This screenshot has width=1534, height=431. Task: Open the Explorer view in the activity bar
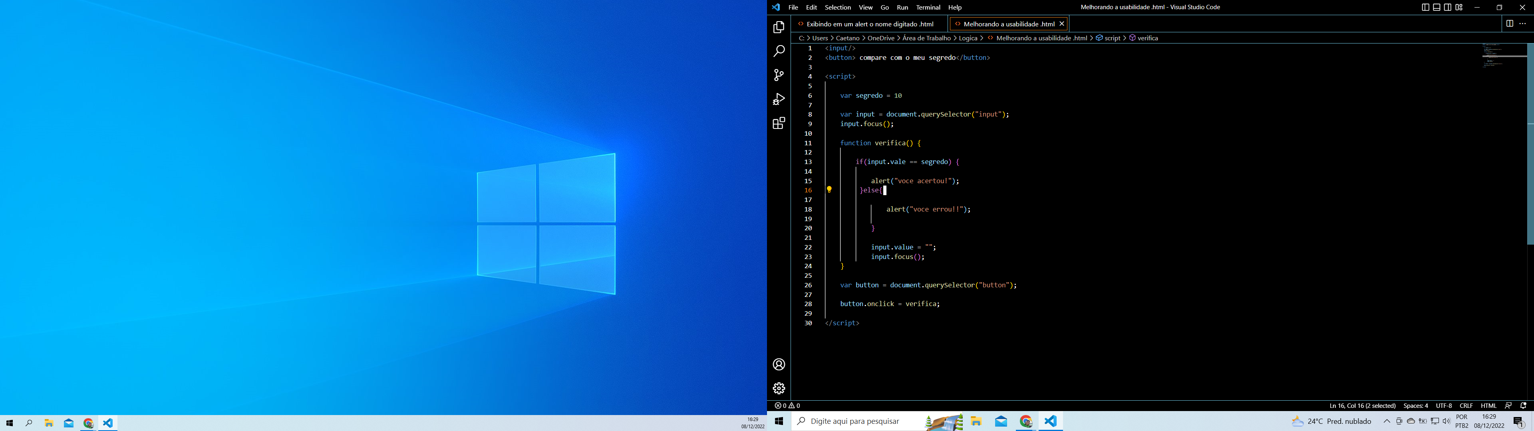point(778,28)
